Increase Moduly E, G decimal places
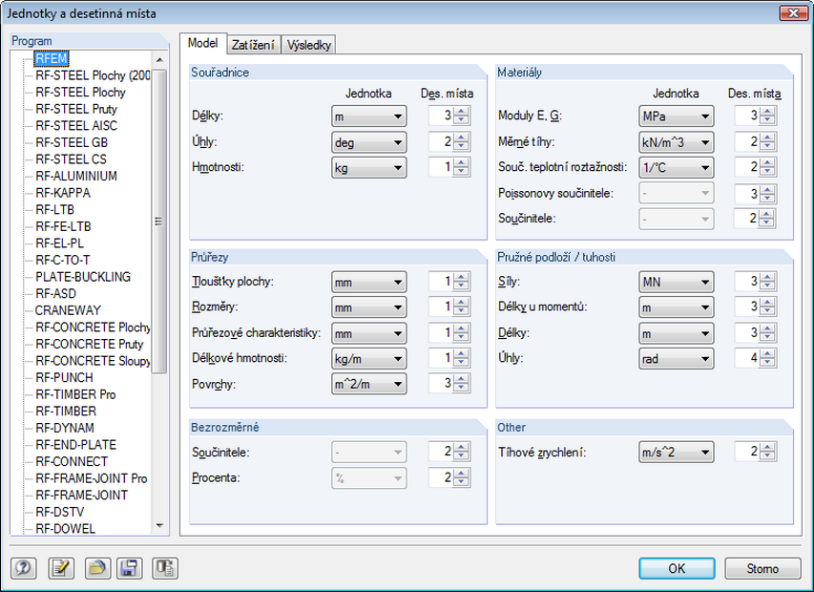This screenshot has height=592, width=814. tap(769, 112)
